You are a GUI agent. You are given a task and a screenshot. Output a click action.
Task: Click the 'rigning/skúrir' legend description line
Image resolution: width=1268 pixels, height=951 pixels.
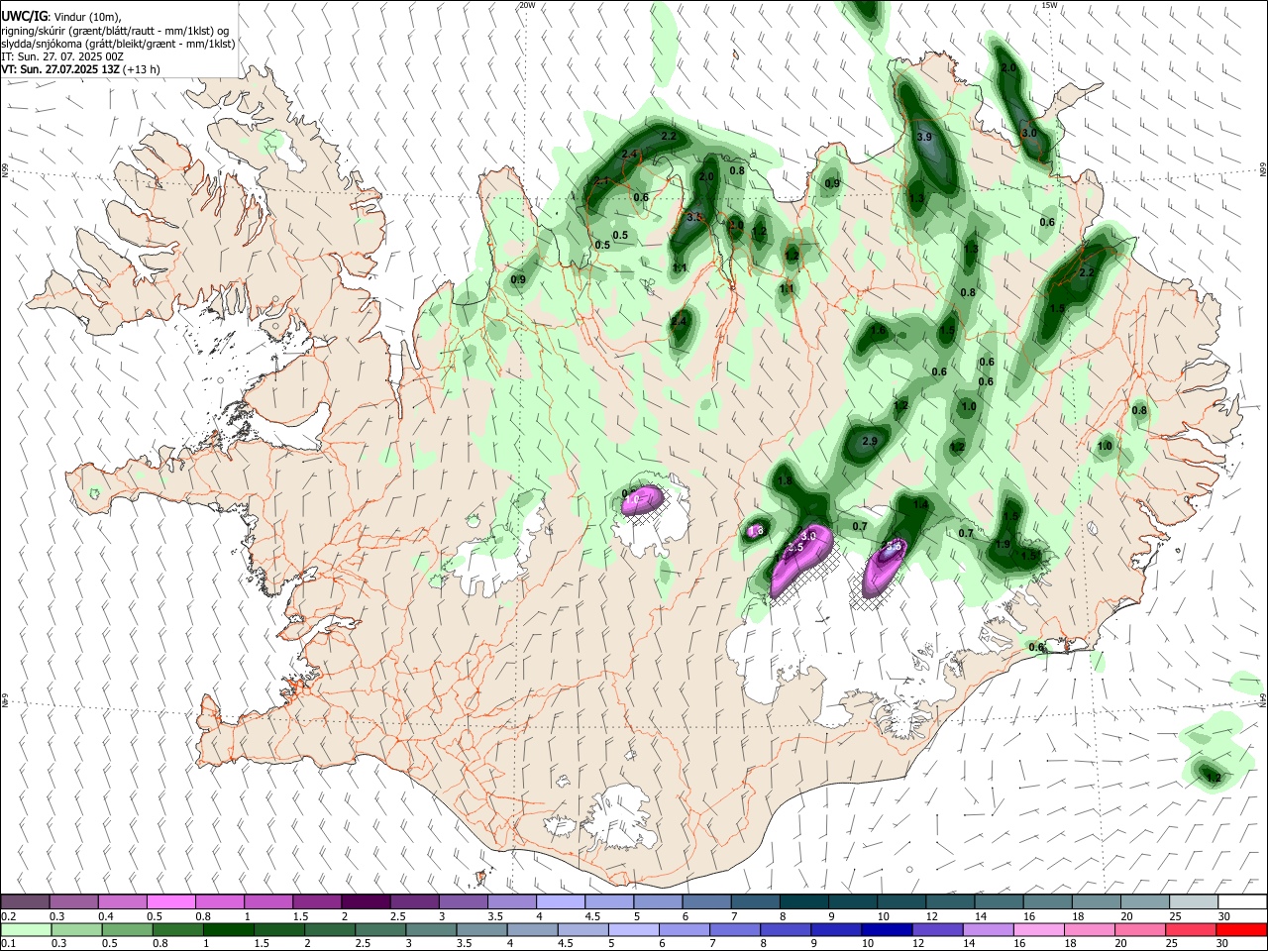pos(115,31)
